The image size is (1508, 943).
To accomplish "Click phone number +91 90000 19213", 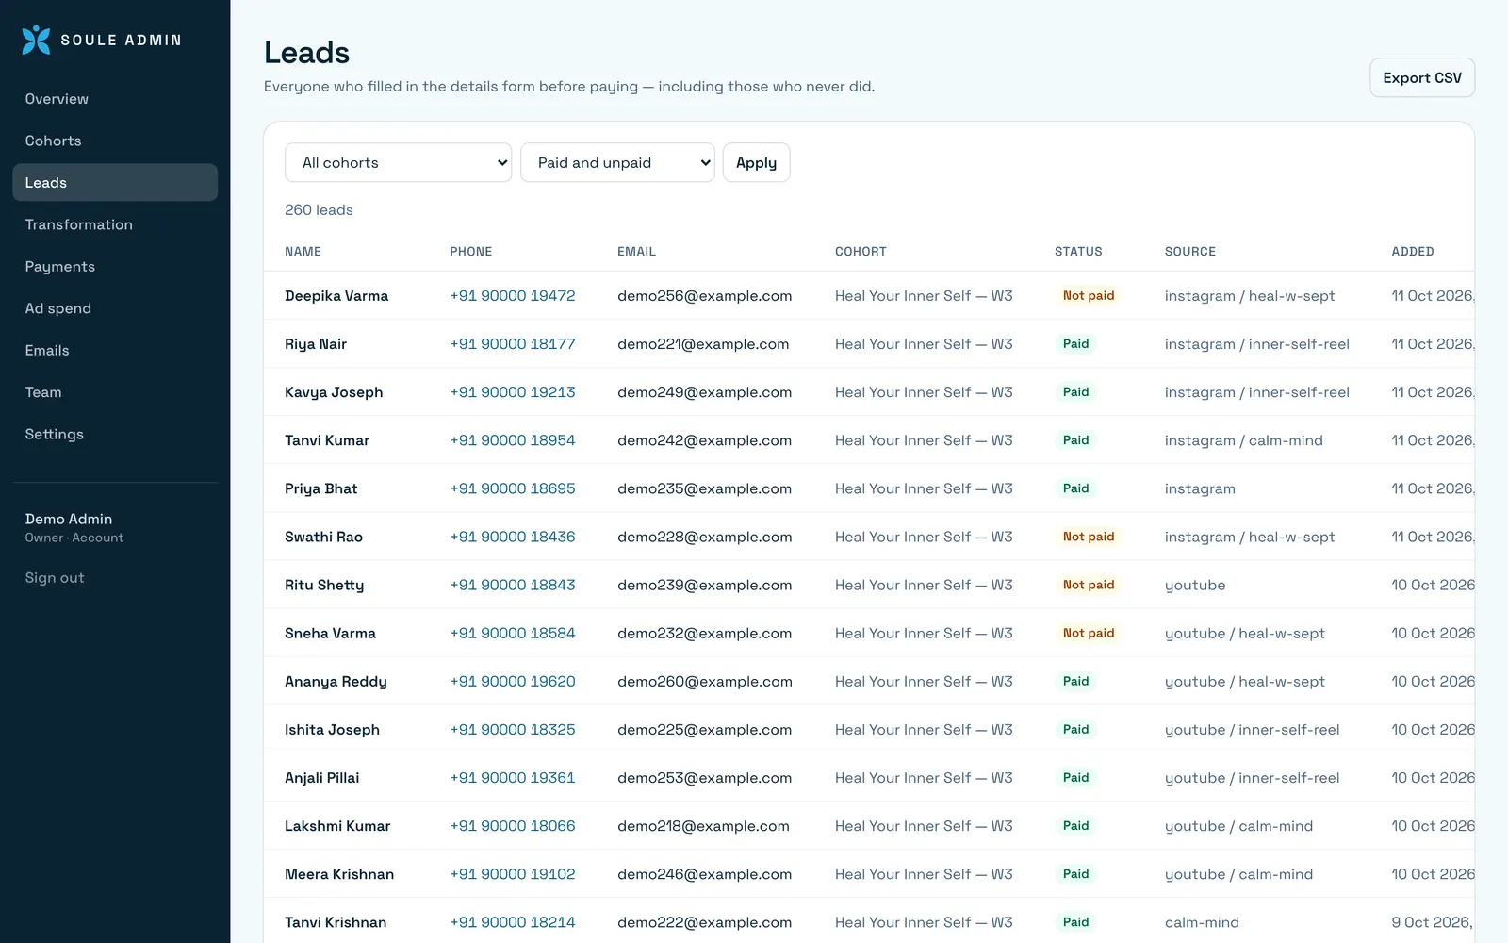I will 513,392.
